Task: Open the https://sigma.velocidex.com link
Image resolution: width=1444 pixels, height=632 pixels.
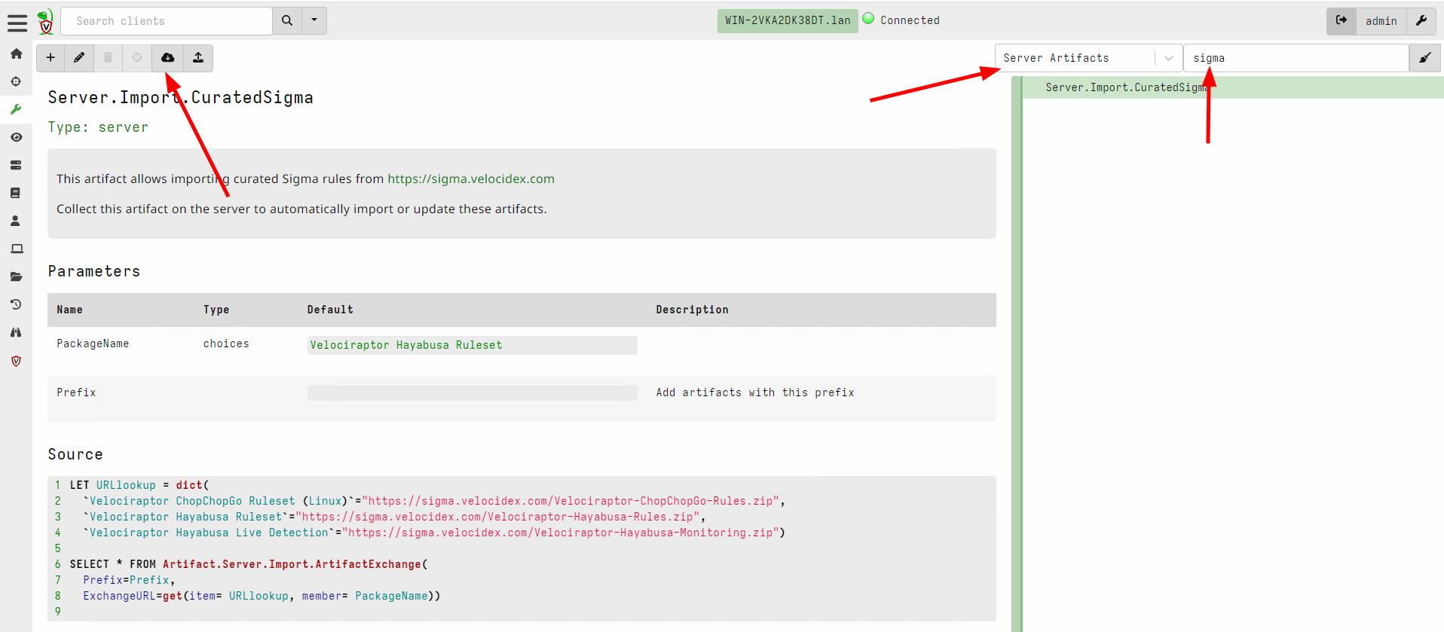Action: point(471,179)
